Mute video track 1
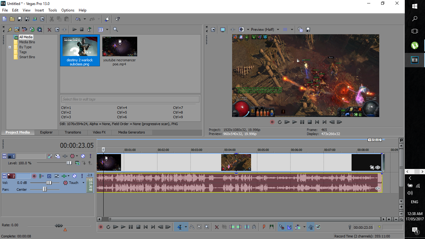425x239 pixels. (x=83, y=156)
